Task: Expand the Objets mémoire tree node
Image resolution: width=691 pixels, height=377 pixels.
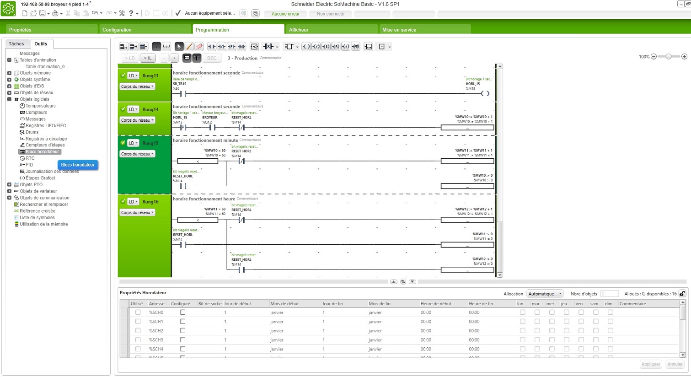Action: click(9, 73)
